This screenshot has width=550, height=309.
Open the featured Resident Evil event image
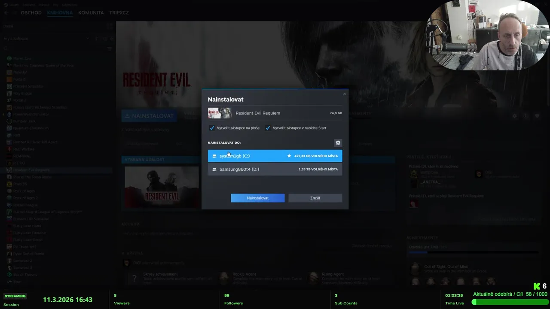coord(162,187)
